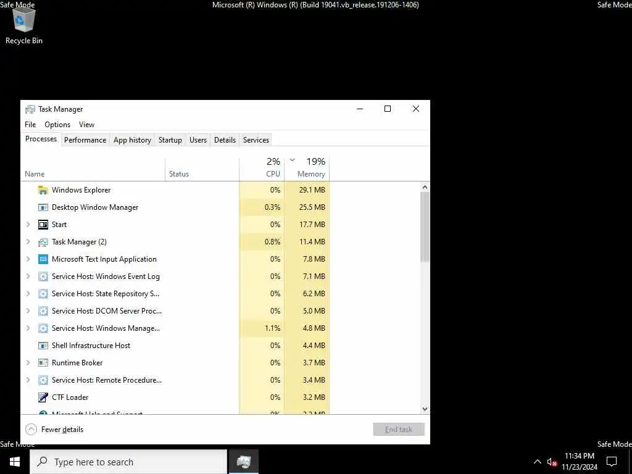The height and width of the screenshot is (474, 632).
Task: Expand Service Host: Windows Event Log
Action: (x=28, y=276)
